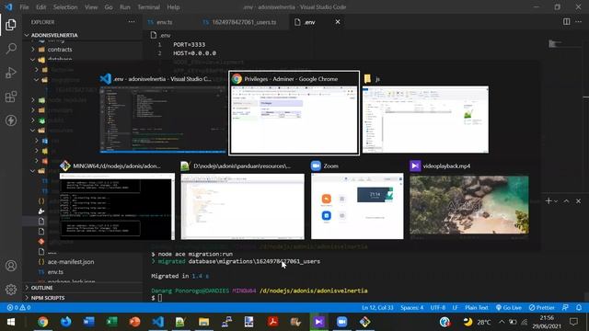Click the feedback icon in status bar
Viewport: 589px width, 331px height.
pyautogui.click(x=565, y=307)
